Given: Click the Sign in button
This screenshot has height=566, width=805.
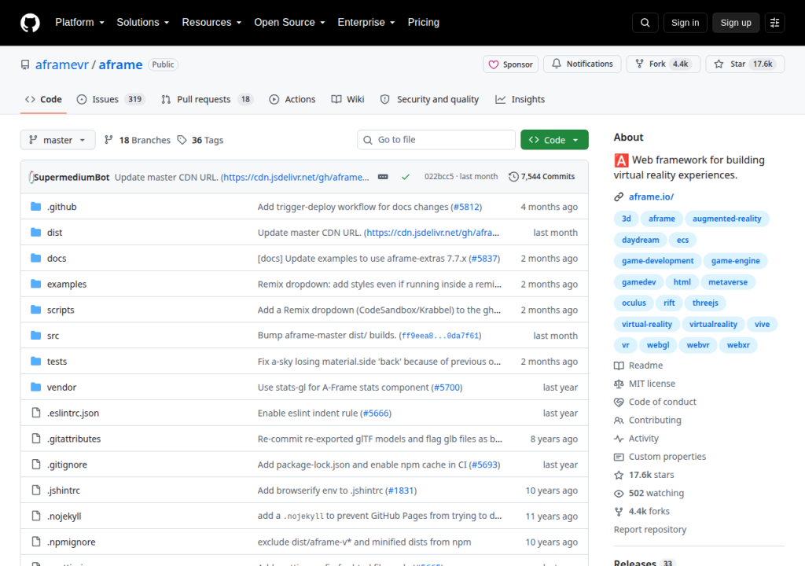Looking at the screenshot, I should click(685, 23).
